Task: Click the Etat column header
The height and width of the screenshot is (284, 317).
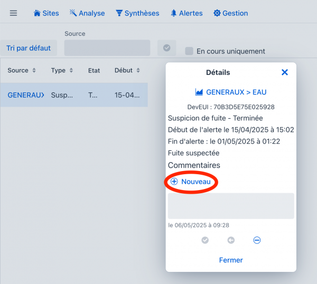Action: [94, 71]
